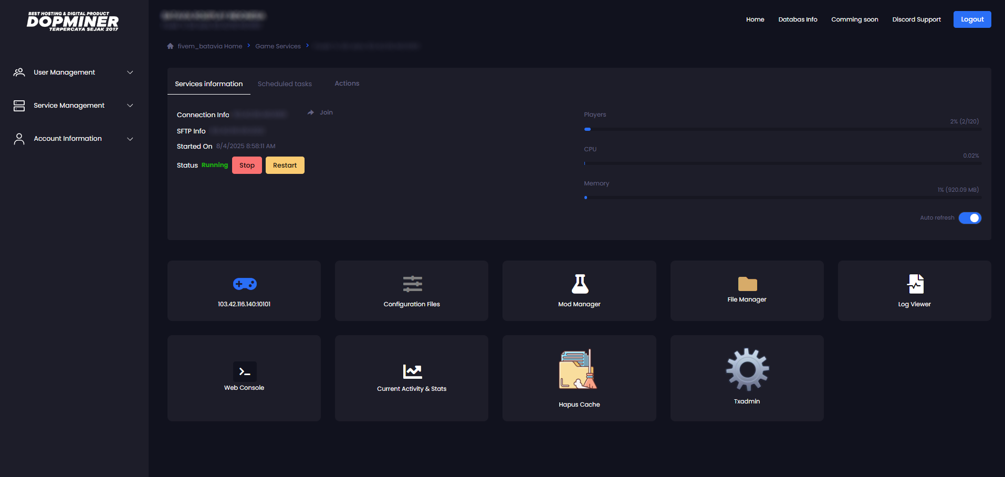
Task: Click the Join link
Action: click(326, 112)
